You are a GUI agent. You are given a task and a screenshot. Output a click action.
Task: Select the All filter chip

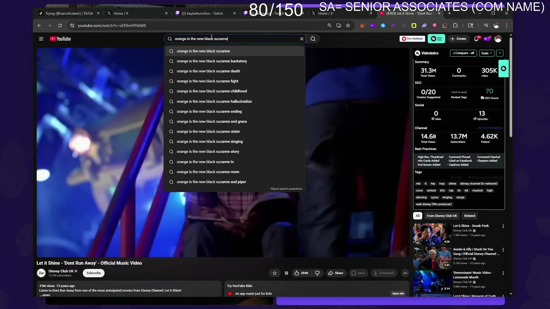[x=417, y=216]
